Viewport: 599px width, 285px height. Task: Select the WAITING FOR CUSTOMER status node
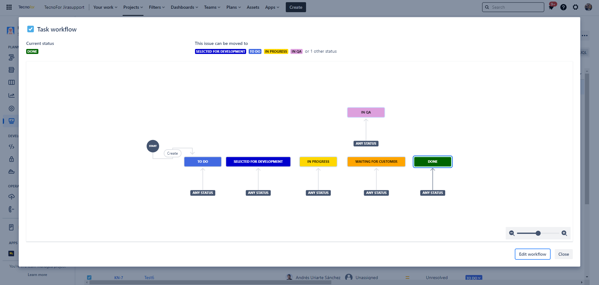point(376,162)
